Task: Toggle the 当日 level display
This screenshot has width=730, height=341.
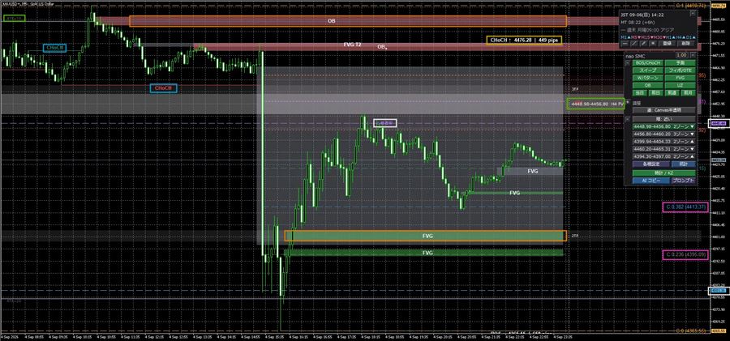Action: (640, 93)
